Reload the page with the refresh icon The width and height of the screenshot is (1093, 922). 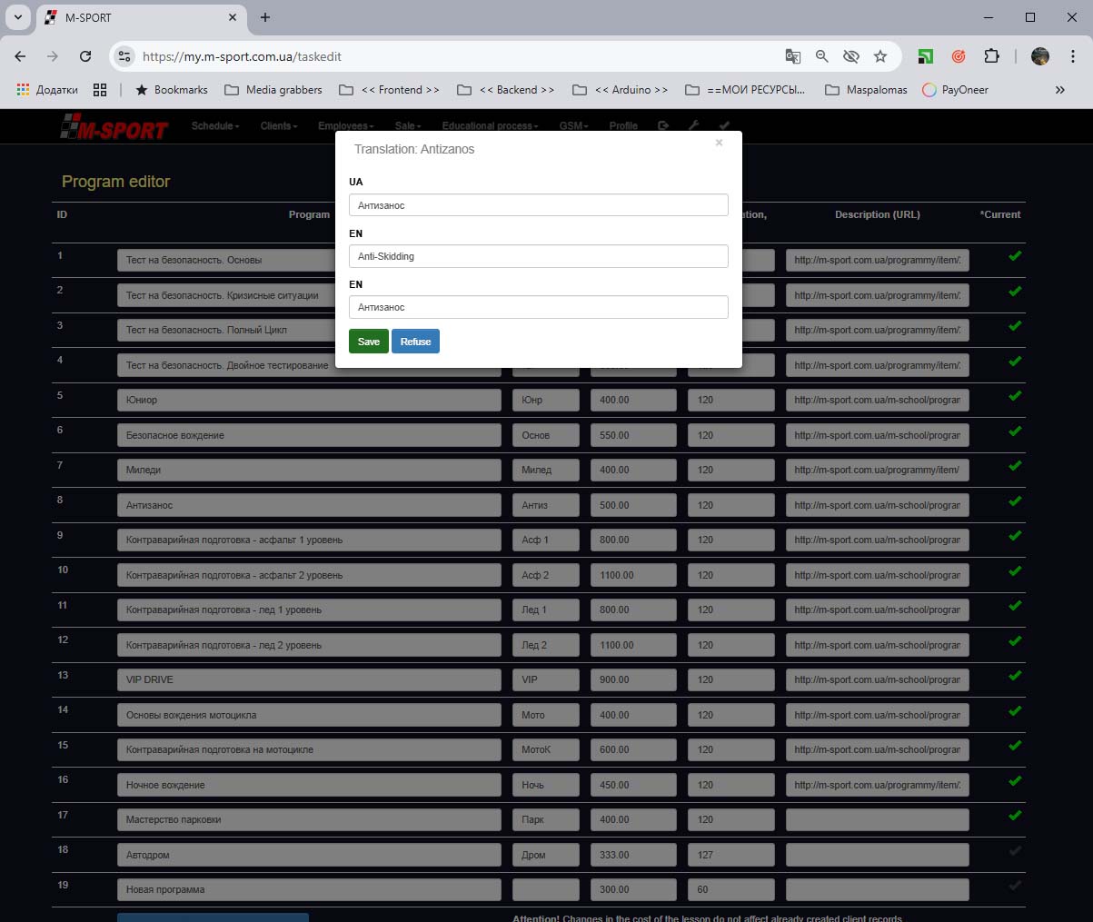tap(85, 56)
